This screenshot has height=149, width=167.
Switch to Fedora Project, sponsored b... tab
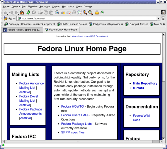pyautogui.click(x=22, y=30)
